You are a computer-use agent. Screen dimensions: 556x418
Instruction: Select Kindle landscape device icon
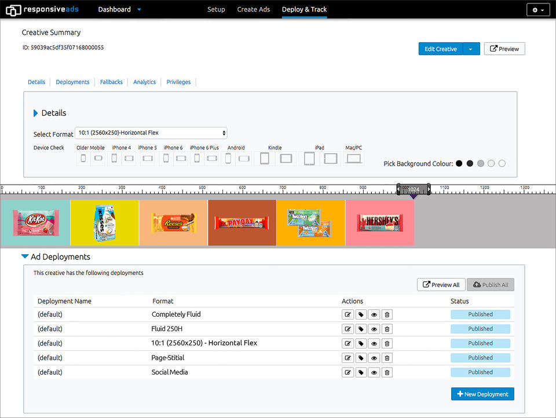(286, 158)
